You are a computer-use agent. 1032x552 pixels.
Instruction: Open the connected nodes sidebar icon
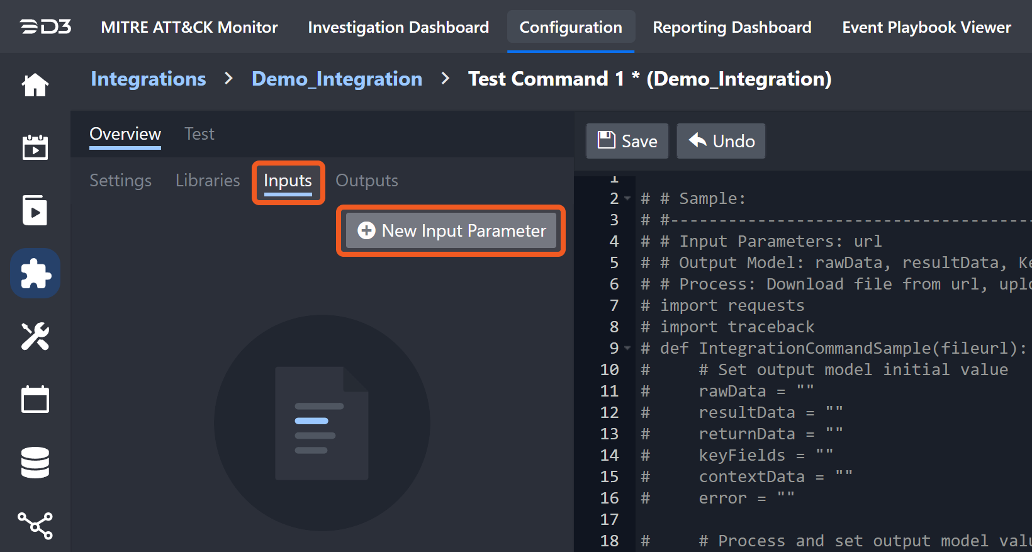(x=35, y=525)
